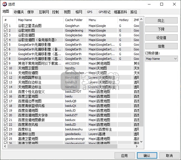Switch to the 收藏夹 tab
Viewport: 181px width, 160px height.
[19, 12]
